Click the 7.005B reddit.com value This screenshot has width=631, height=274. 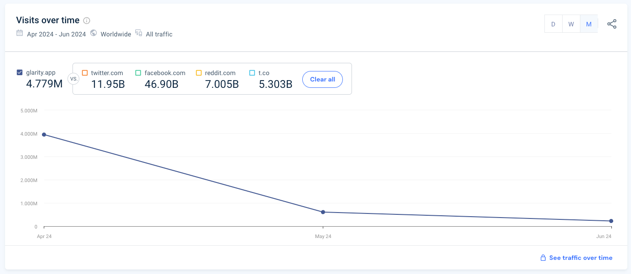coord(222,84)
